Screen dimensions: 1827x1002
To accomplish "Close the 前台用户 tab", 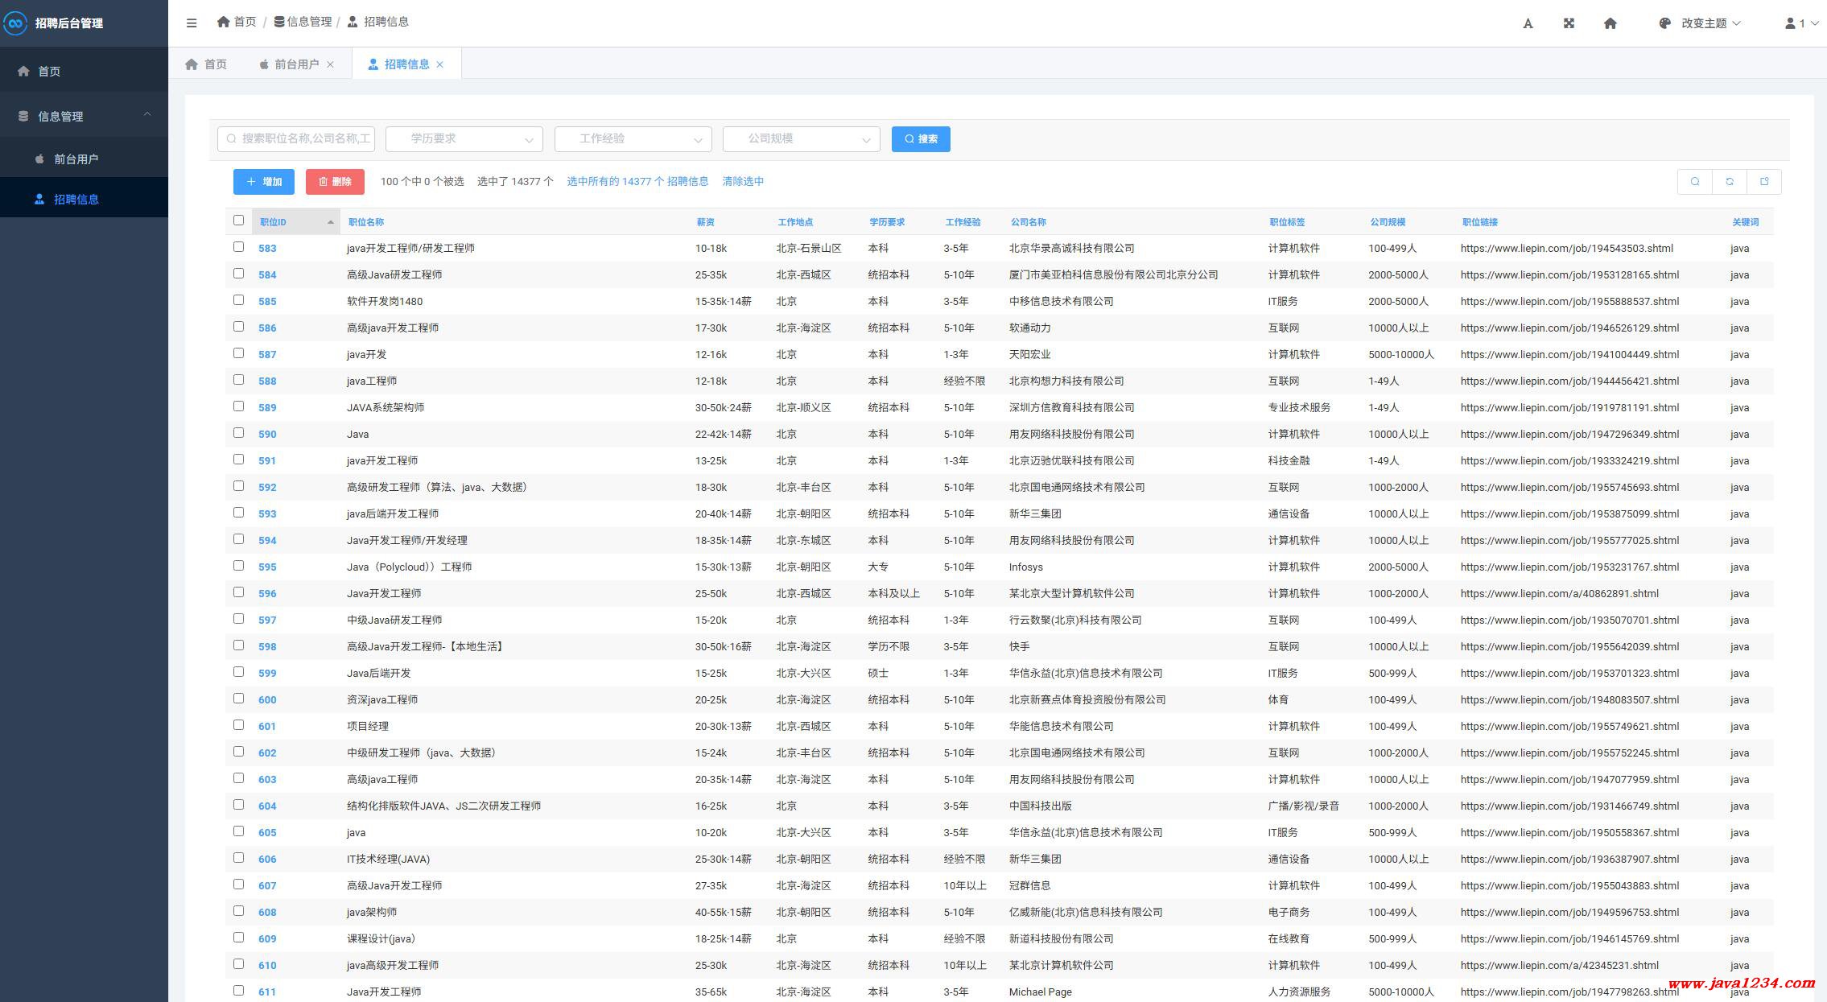I will [x=330, y=64].
